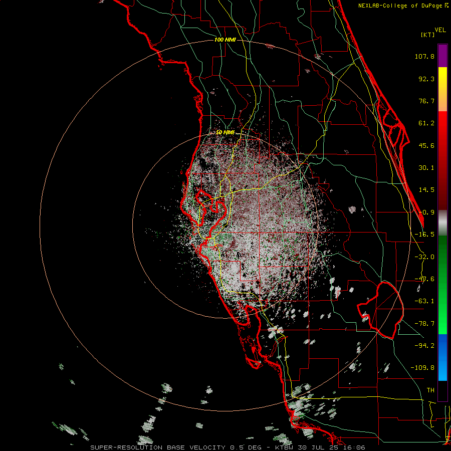
Task: Select the 14.5 velocity scale value
Action: tap(426, 190)
